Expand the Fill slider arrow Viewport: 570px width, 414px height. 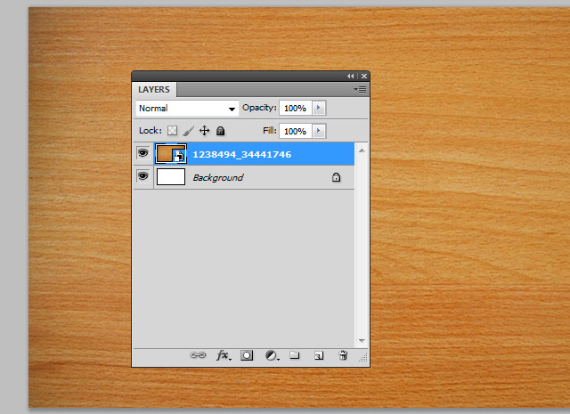[x=319, y=131]
